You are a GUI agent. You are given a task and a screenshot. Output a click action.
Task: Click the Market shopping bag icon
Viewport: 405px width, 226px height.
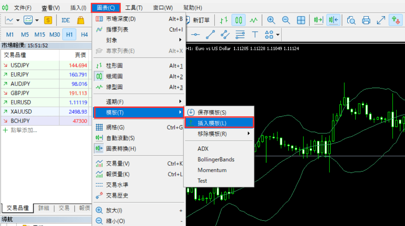pyautogui.click(x=81, y=20)
